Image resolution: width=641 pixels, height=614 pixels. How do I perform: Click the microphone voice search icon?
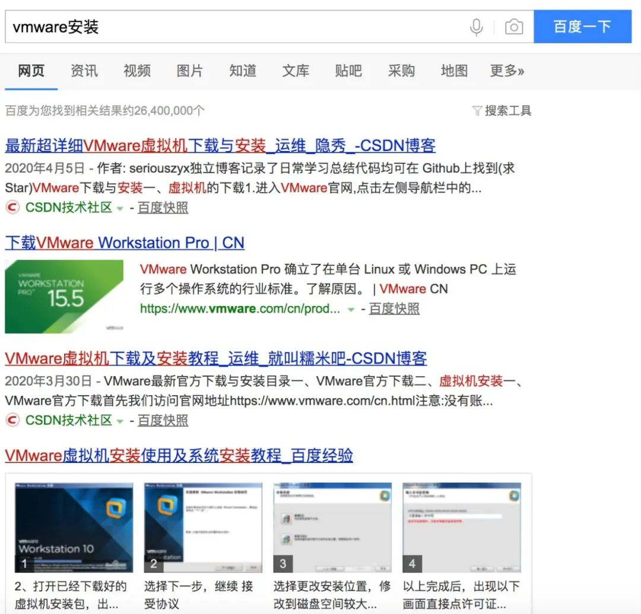pyautogui.click(x=476, y=27)
